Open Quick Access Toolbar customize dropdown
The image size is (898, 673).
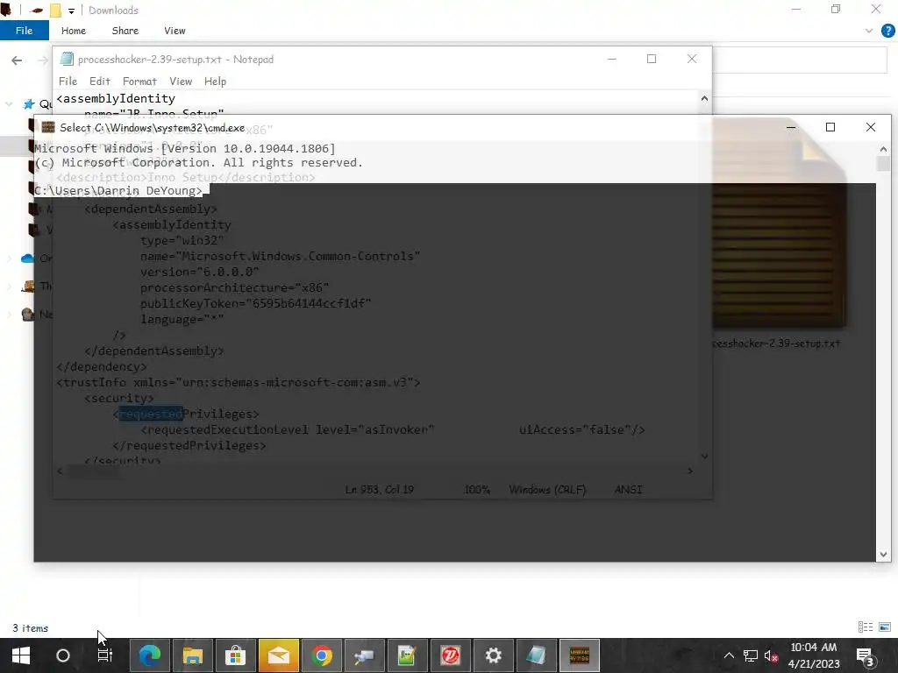[x=71, y=11]
